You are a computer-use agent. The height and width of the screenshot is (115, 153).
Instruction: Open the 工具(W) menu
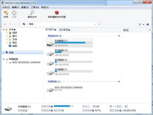(x=35, y=7)
